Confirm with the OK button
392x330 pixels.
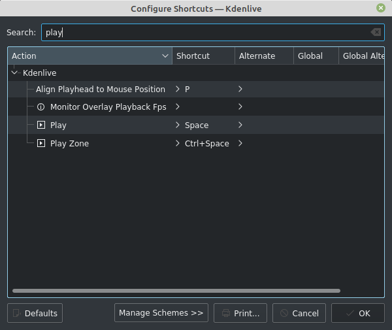(358, 313)
